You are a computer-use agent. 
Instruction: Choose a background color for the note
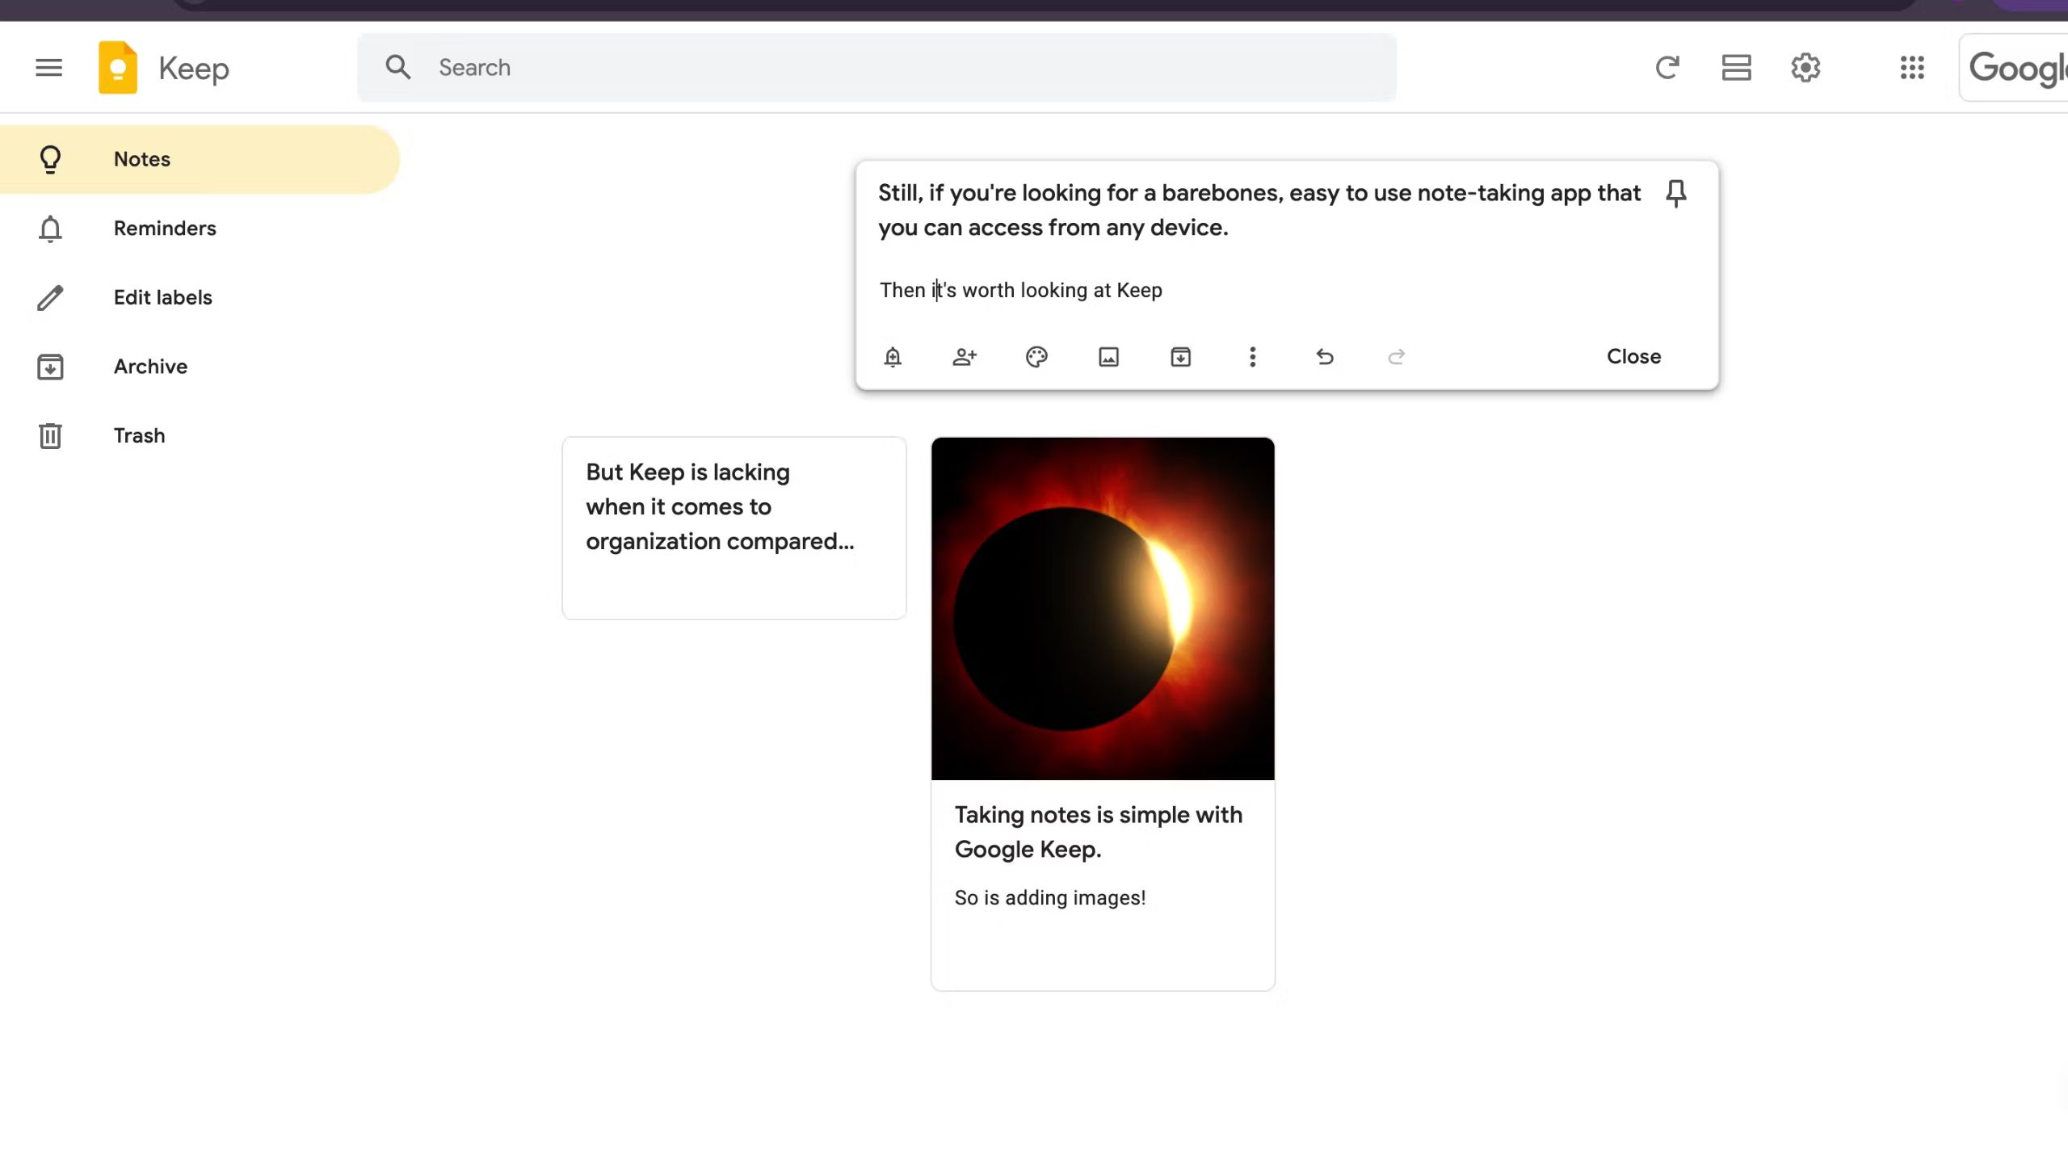1036,356
